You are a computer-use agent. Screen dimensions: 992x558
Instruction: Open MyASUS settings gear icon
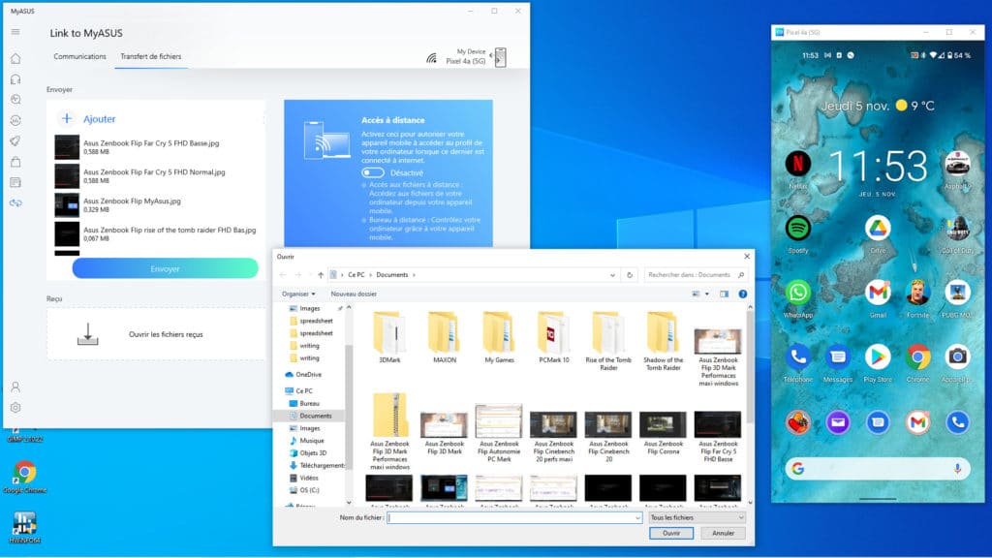coord(15,408)
